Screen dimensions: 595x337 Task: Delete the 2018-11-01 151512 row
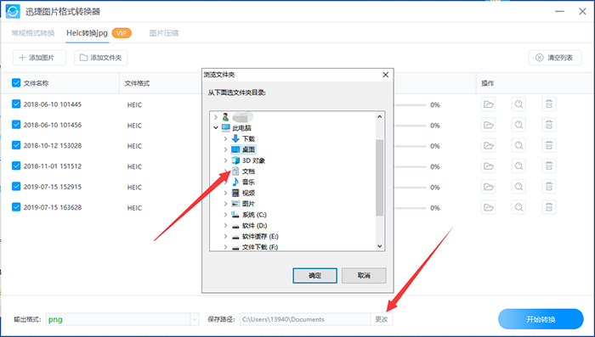tap(549, 166)
